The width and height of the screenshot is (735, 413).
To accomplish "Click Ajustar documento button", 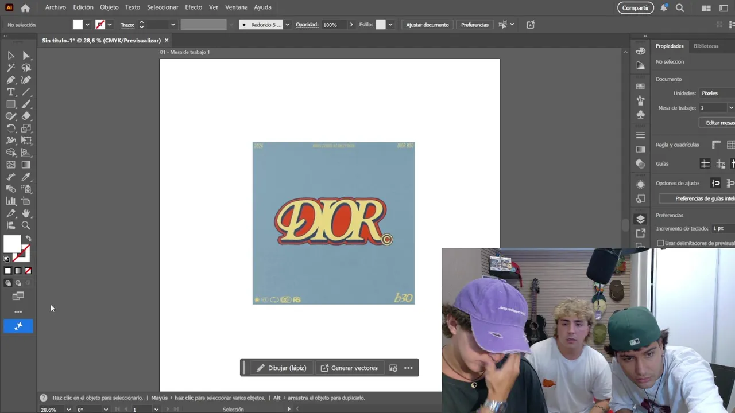I will pos(427,25).
